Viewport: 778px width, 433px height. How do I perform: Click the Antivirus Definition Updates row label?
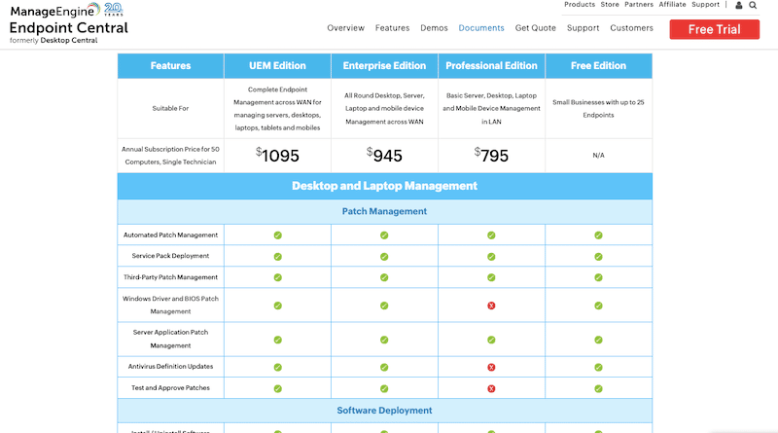(x=171, y=367)
